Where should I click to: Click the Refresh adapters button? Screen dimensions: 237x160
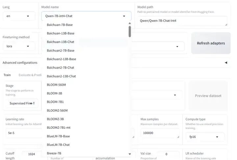tap(211, 43)
